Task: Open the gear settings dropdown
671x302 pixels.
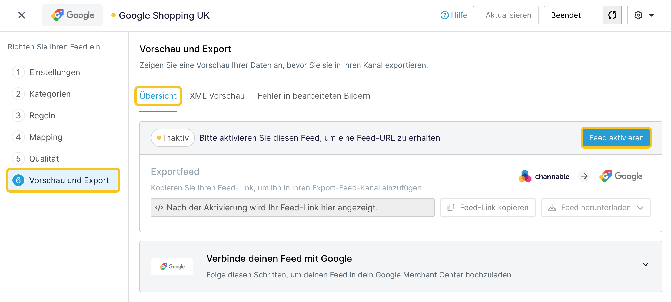Action: point(645,15)
